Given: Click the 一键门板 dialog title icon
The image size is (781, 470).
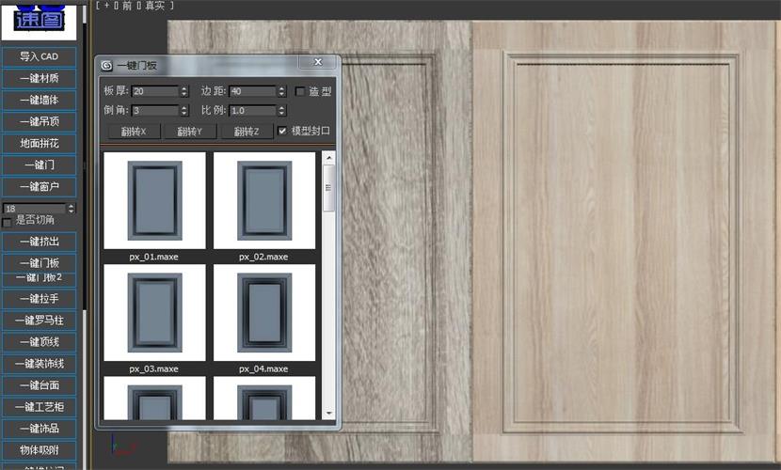Looking at the screenshot, I should tap(106, 66).
